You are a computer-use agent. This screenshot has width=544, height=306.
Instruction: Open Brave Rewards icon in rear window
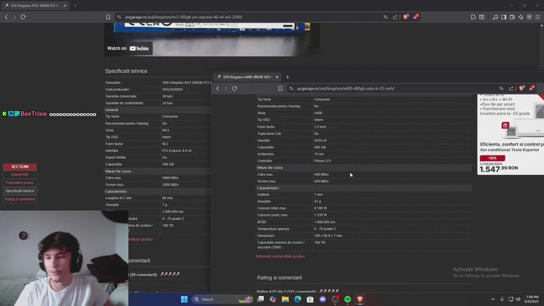[416, 17]
